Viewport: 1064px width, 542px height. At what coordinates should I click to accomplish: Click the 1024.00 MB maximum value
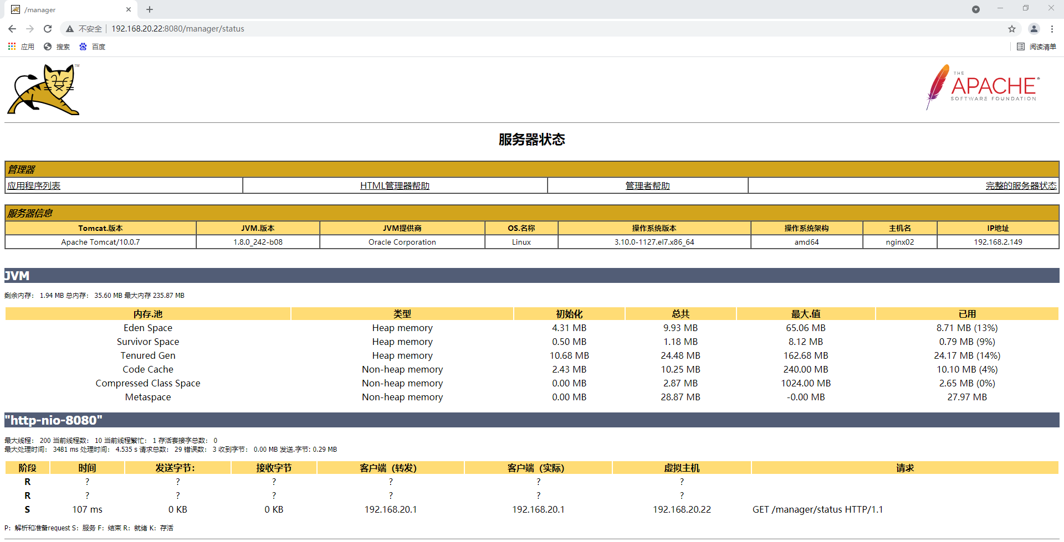[x=806, y=383]
